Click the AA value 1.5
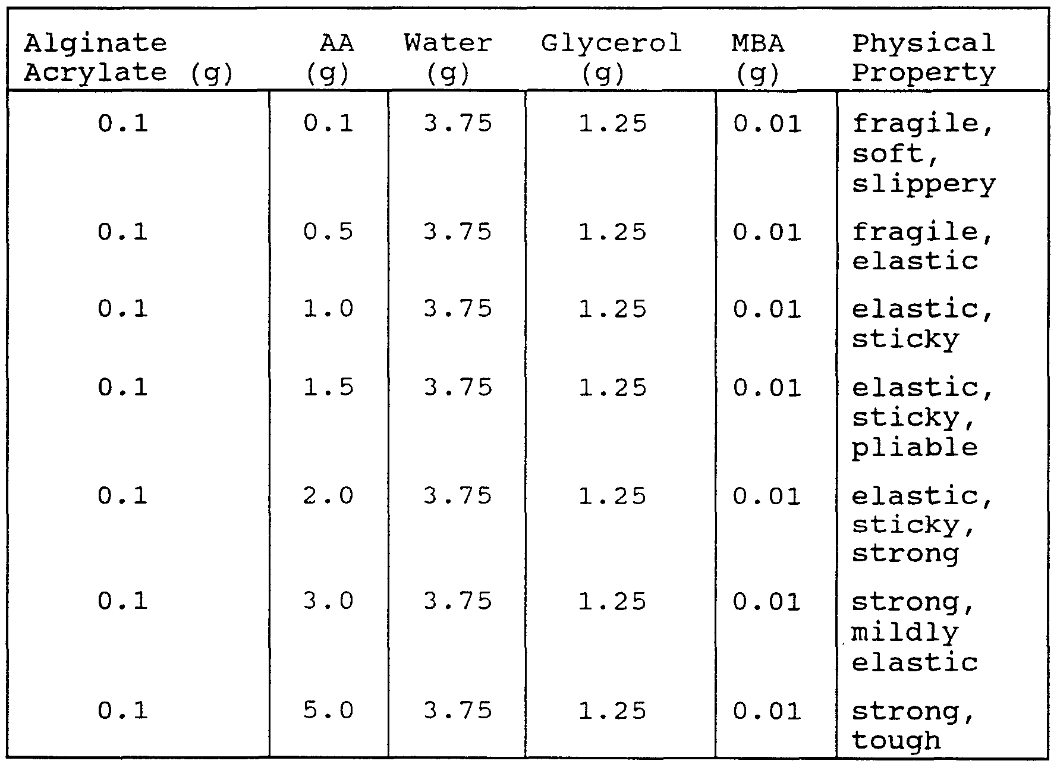 328,388
